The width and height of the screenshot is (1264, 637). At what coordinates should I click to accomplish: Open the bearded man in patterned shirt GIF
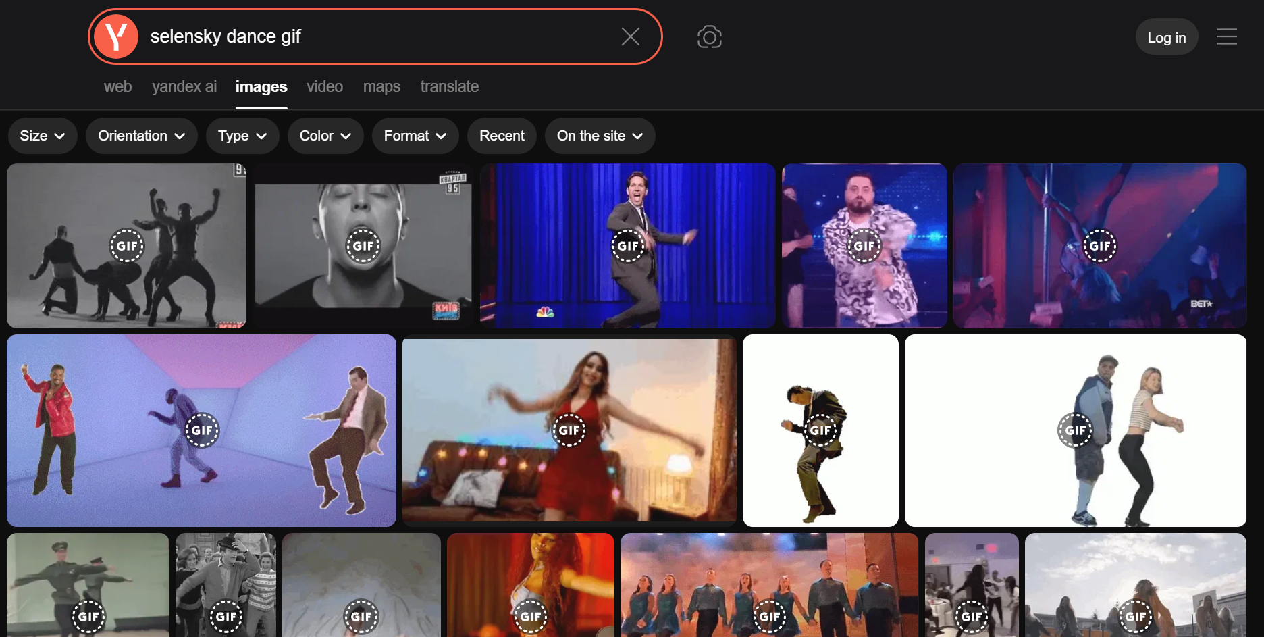[x=864, y=246]
